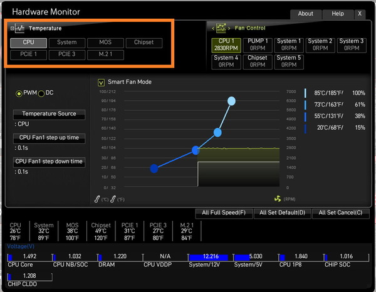The width and height of the screenshot is (376, 292).
Task: Select the DC radio button
Action: pyautogui.click(x=41, y=93)
